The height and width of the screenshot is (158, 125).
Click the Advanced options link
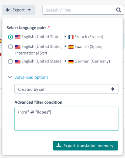coord(32,77)
